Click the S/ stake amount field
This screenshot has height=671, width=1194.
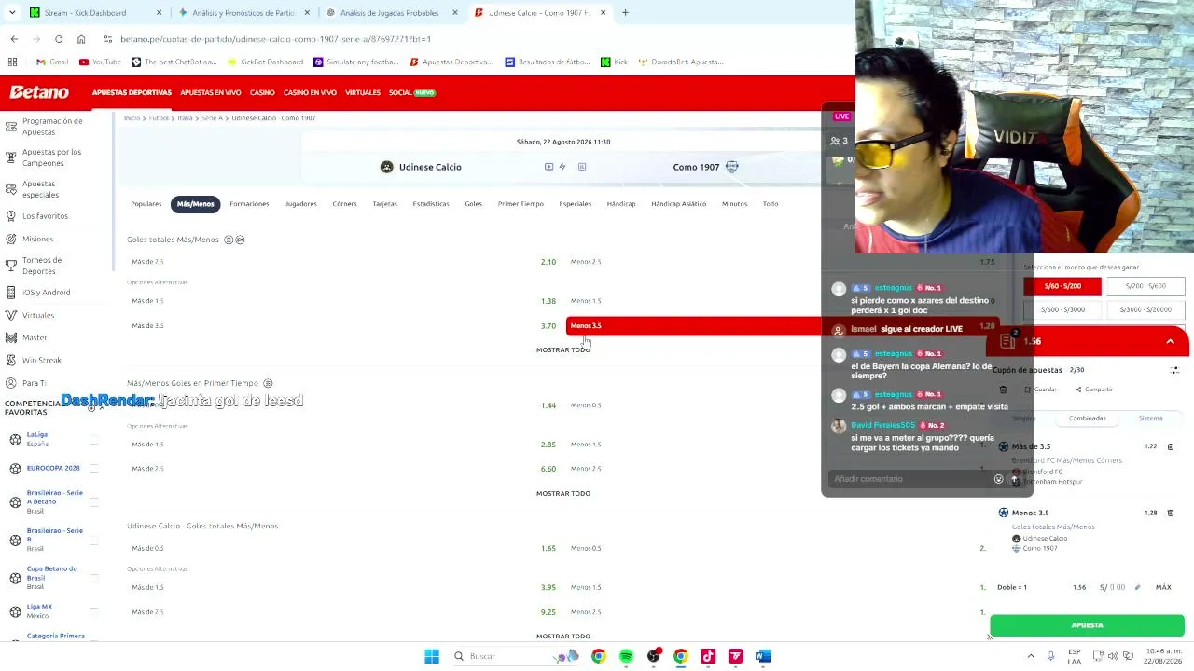tap(1113, 587)
